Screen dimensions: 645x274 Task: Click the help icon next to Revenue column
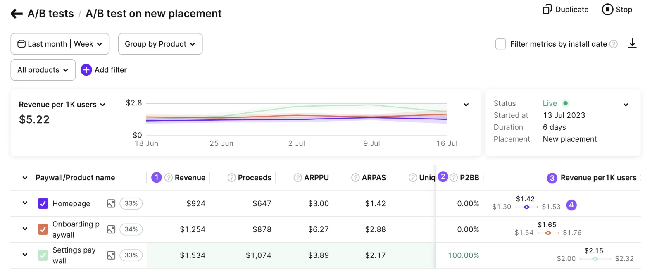(169, 178)
